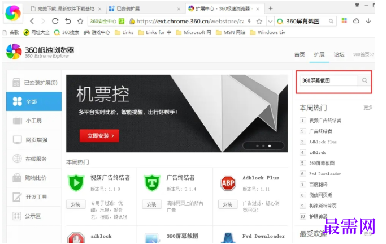Select 公示区 category in sidebar

click(34, 216)
